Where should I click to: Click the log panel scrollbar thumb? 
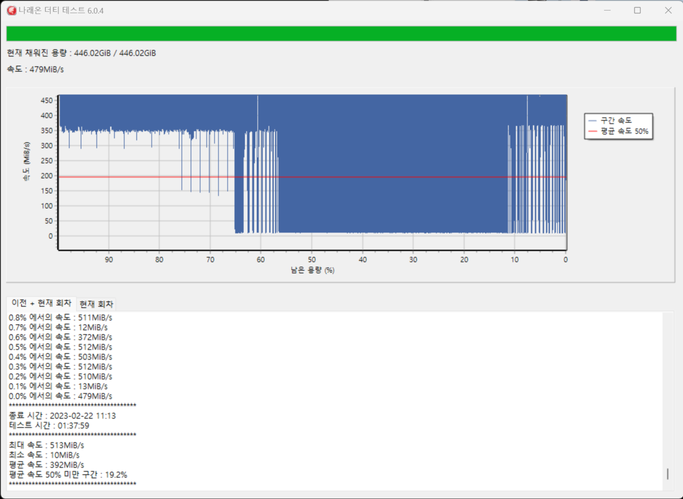[x=667, y=474]
